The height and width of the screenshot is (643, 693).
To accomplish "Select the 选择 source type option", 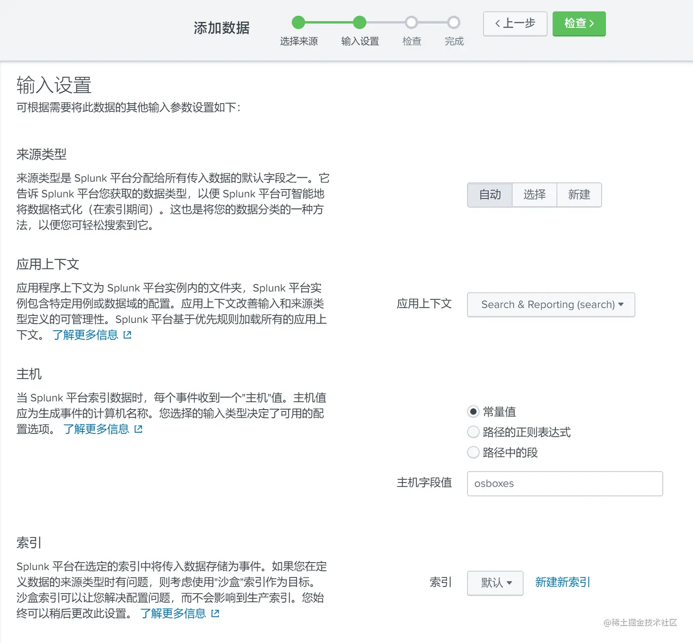I will [x=534, y=195].
